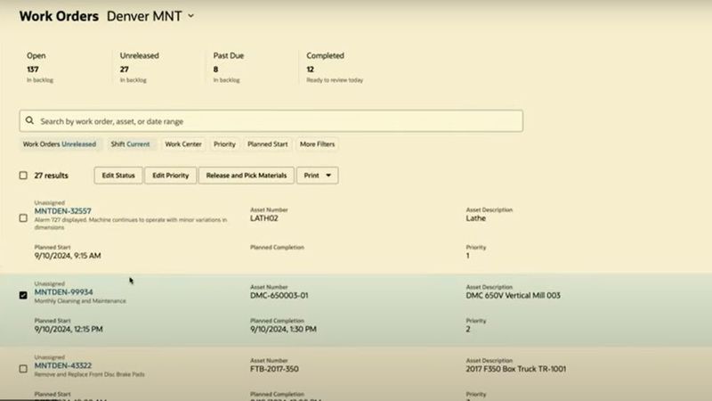Click the work order search field
Viewport: 712px width, 401px height.
[276, 121]
